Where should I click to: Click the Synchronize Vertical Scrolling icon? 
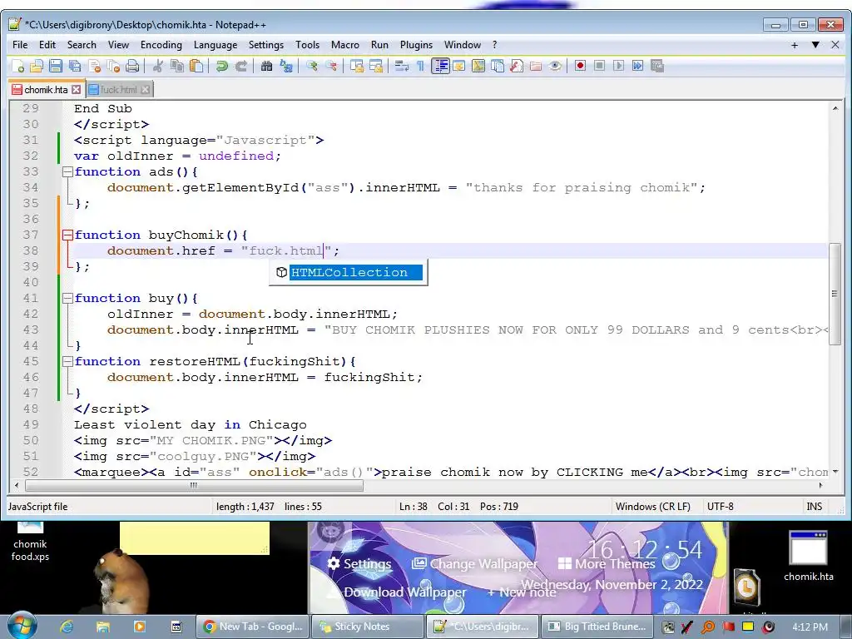tap(357, 66)
